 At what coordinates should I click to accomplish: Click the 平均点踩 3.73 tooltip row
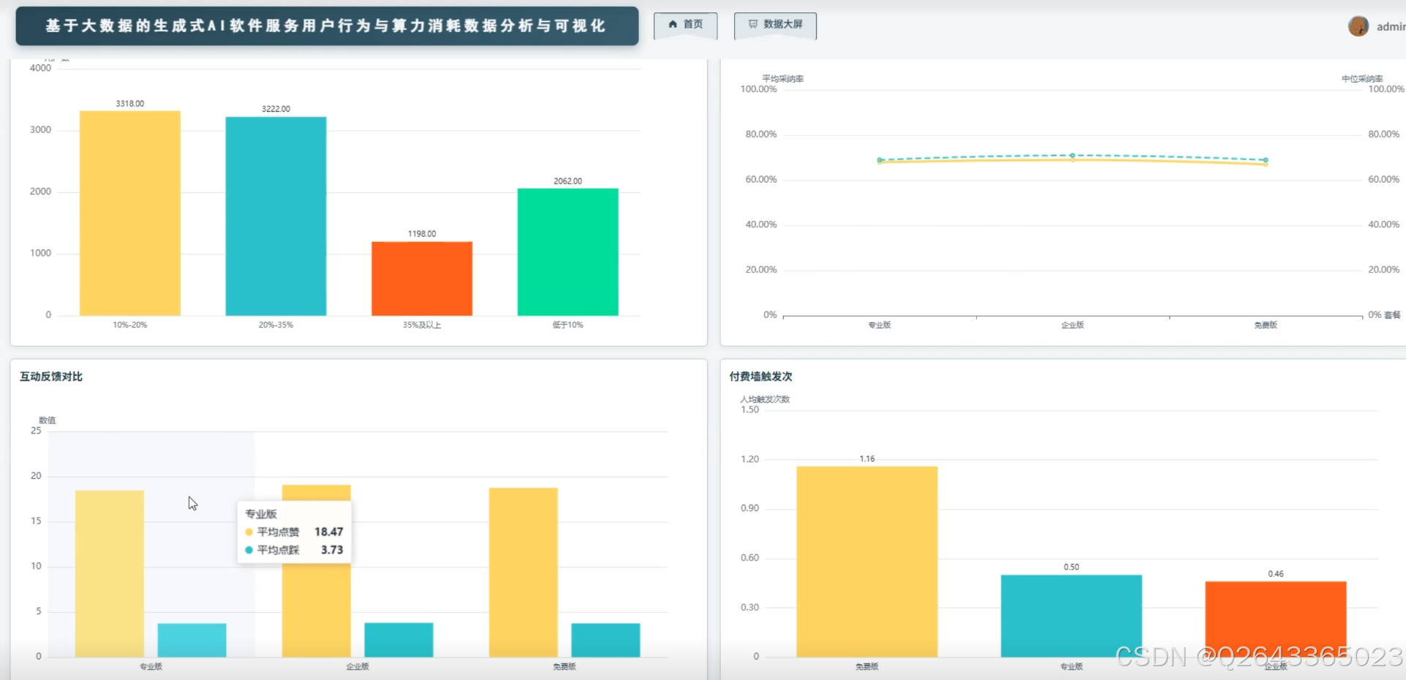pyautogui.click(x=294, y=550)
